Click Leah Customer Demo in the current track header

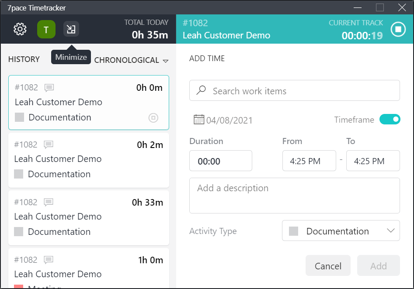(226, 35)
